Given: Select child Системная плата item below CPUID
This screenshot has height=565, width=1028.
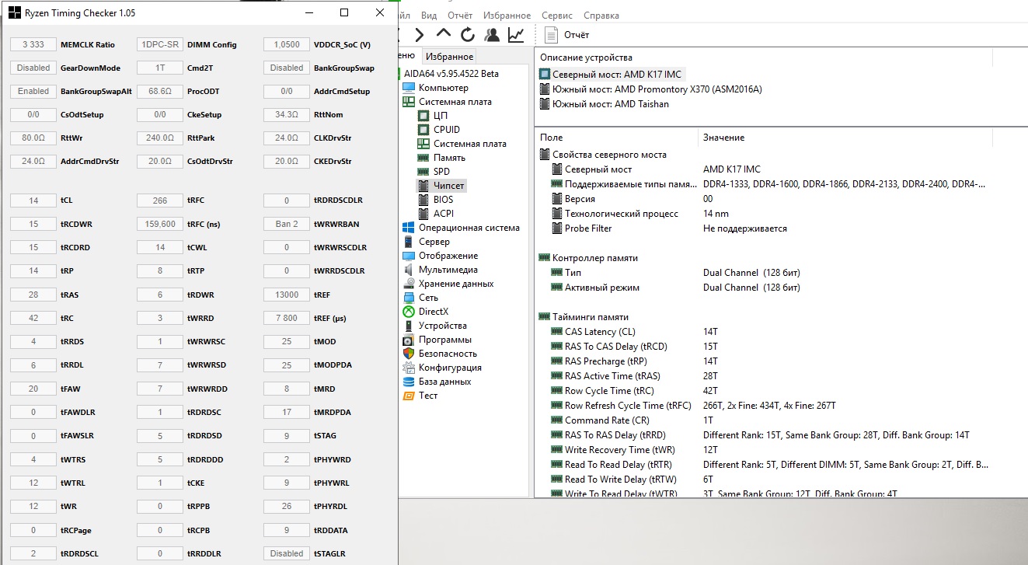Looking at the screenshot, I should click(x=470, y=144).
